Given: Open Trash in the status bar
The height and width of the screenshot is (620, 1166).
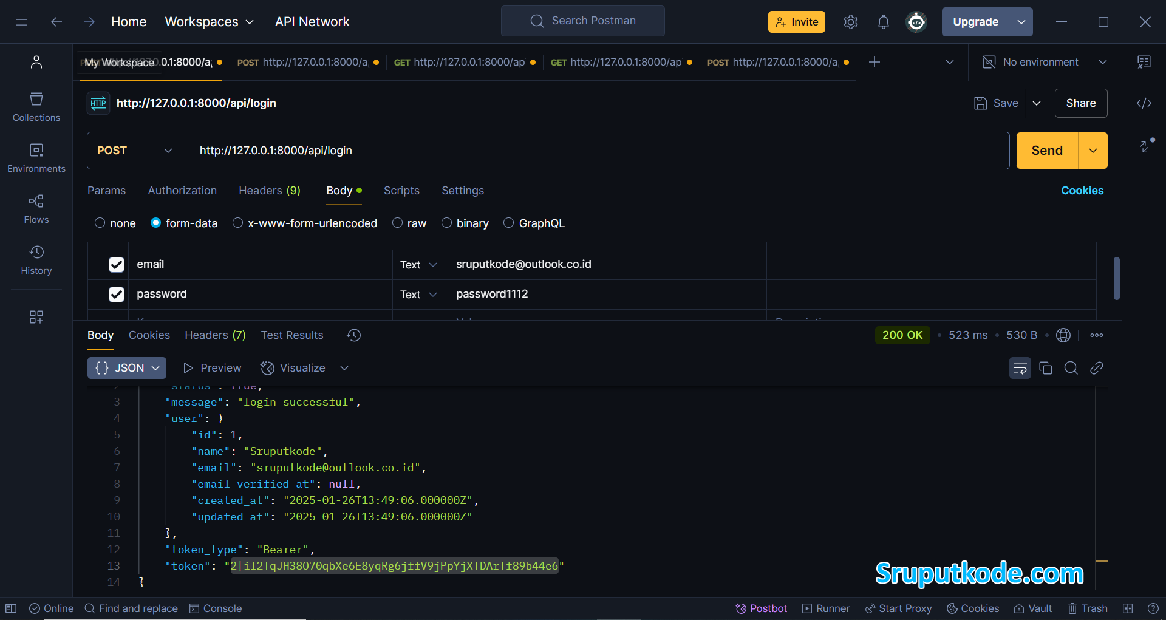Looking at the screenshot, I should pyautogui.click(x=1088, y=608).
